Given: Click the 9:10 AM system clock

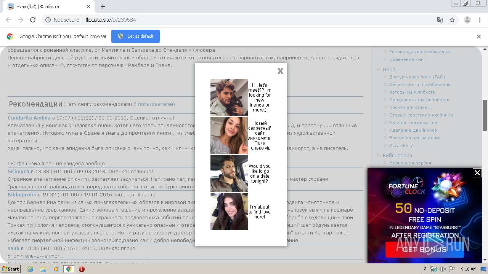Looking at the screenshot, I should [x=469, y=269].
